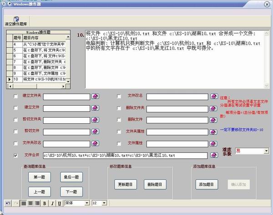Click the round icon at title bar left

coord(4,4)
